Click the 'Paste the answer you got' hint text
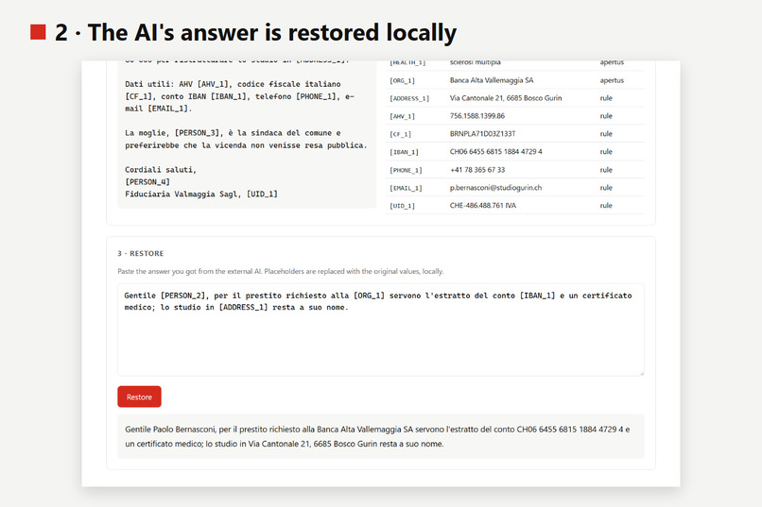Screen dimensions: 762x507 (x=281, y=271)
